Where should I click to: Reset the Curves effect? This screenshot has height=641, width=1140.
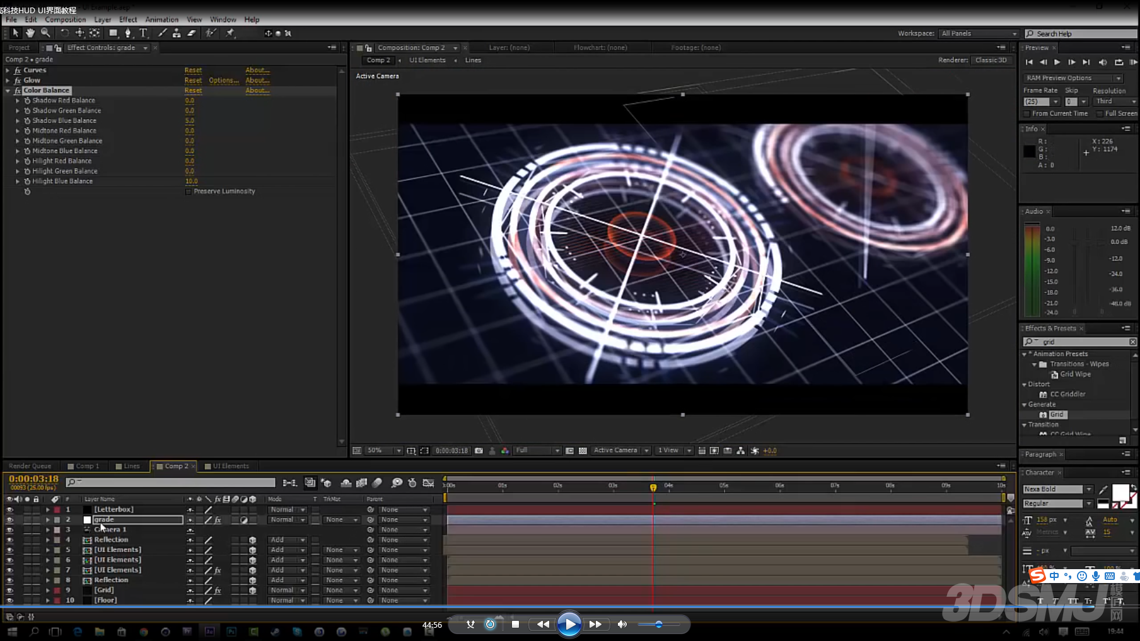(193, 71)
